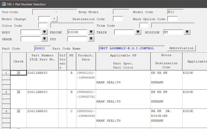Click 22611AB620 in row 1
The image size is (207, 129).
point(37,73)
